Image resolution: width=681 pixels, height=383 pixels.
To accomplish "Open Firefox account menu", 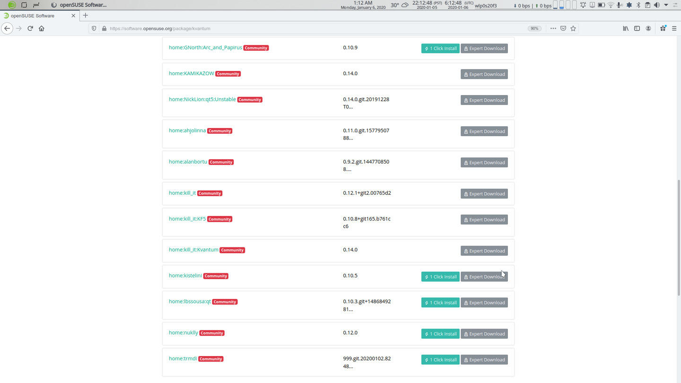I will point(648,28).
